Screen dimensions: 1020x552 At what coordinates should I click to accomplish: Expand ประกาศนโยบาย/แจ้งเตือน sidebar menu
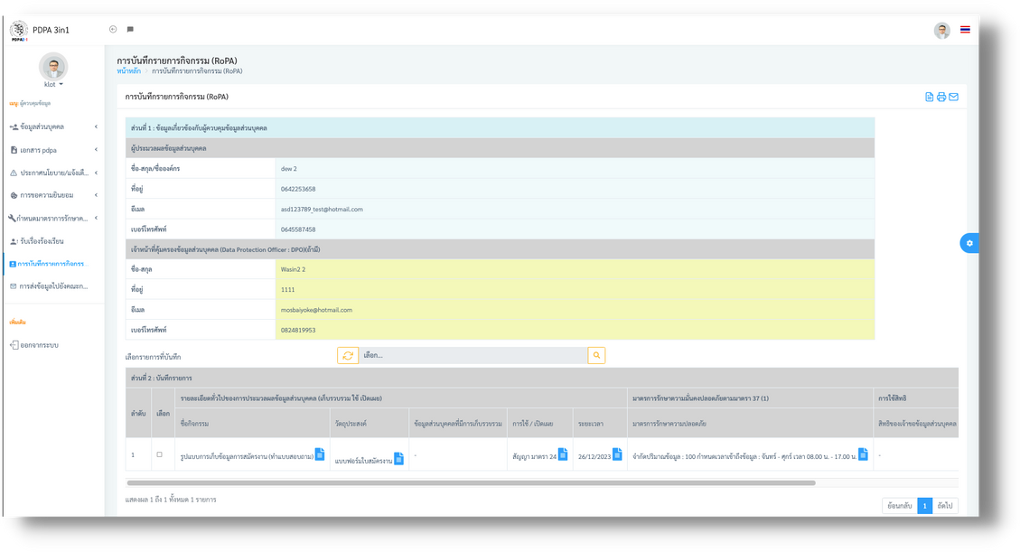[x=53, y=173]
